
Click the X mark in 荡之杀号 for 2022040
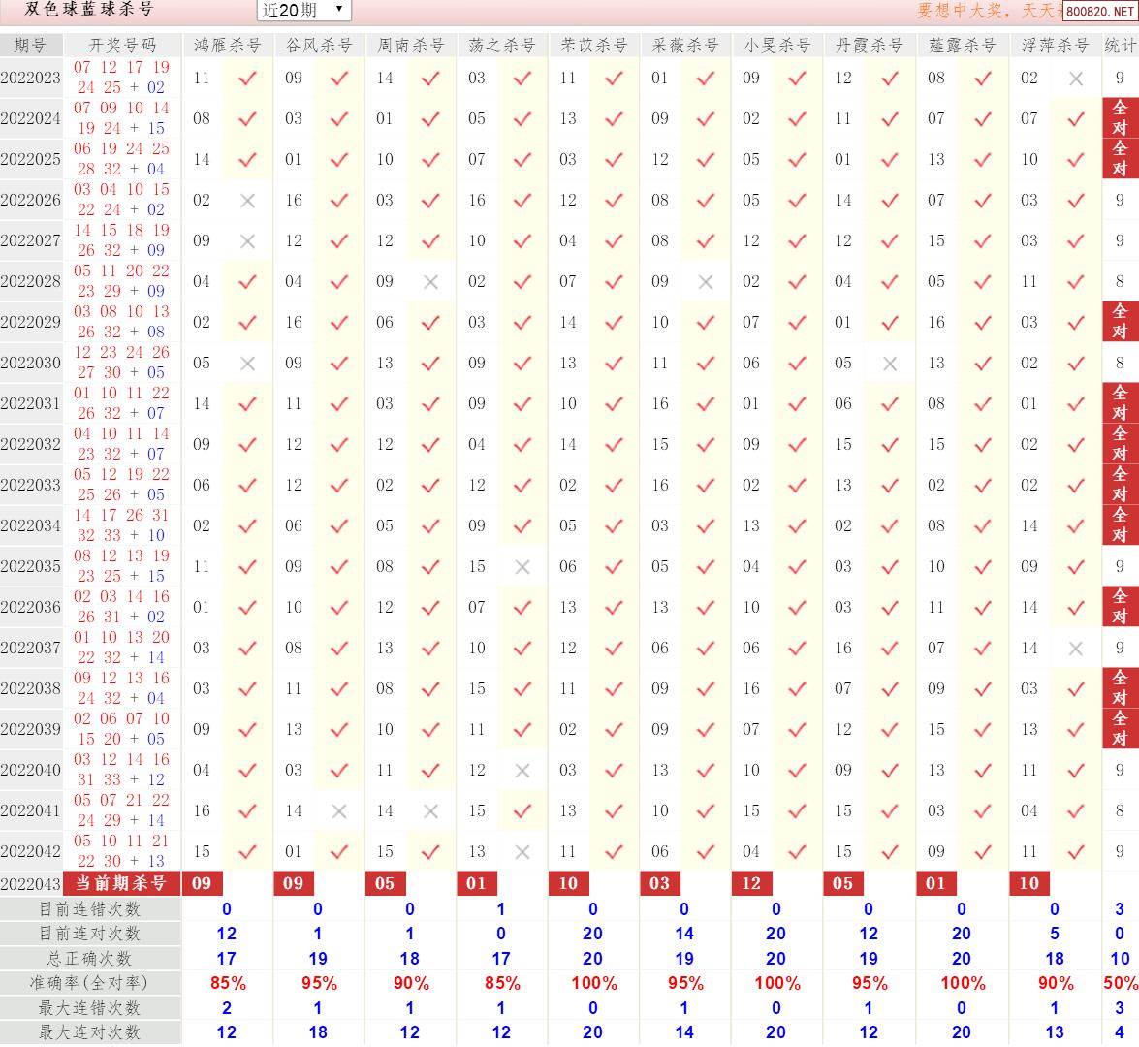pos(522,770)
